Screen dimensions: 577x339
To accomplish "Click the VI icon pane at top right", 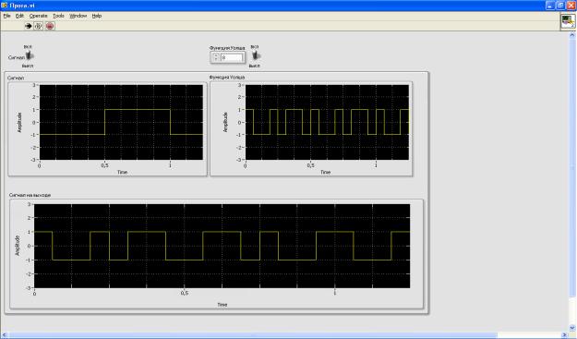I will click(568, 21).
